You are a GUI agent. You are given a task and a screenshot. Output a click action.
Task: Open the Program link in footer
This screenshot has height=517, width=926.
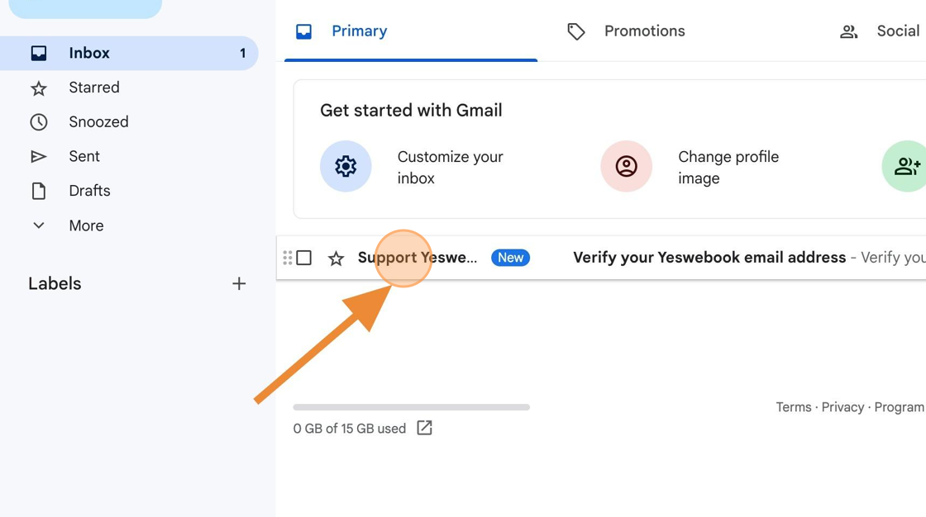pos(899,407)
